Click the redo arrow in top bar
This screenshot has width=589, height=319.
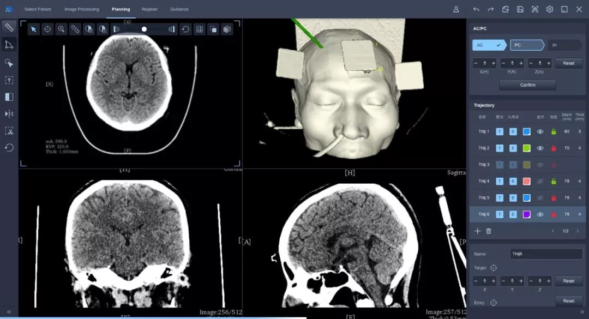coord(491,9)
